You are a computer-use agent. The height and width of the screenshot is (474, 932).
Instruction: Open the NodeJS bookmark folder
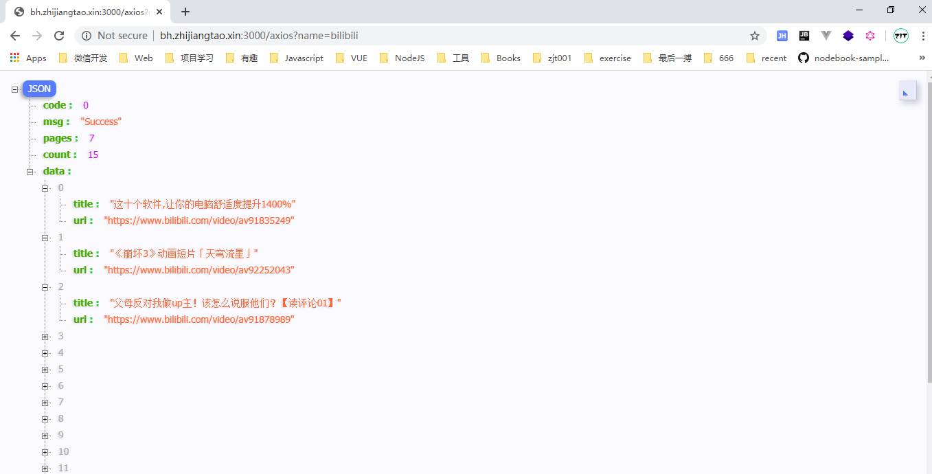402,58
